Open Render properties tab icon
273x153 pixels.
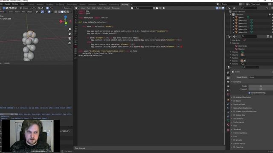click(228, 78)
